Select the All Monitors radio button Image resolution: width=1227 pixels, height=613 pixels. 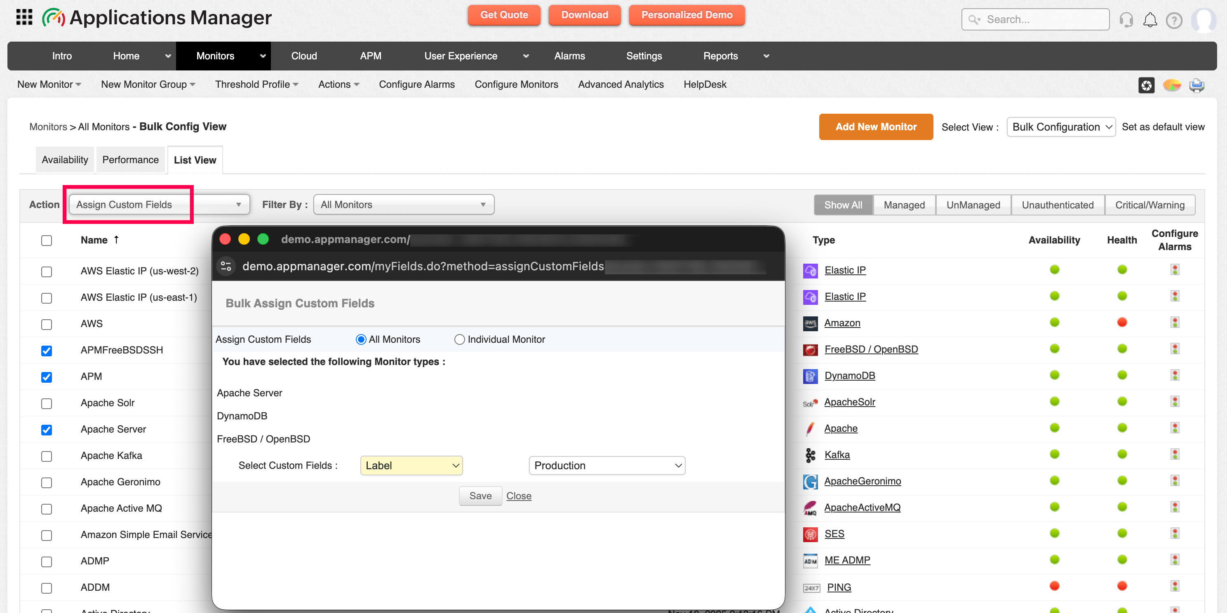click(x=361, y=339)
